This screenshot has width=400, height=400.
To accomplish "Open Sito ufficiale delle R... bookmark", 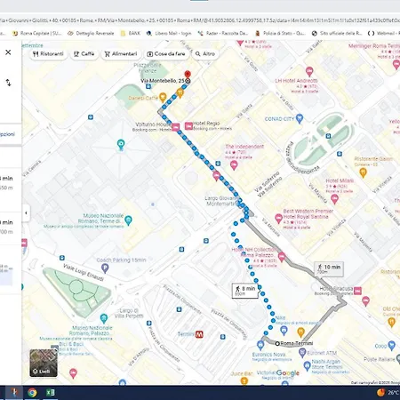I will (x=337, y=33).
